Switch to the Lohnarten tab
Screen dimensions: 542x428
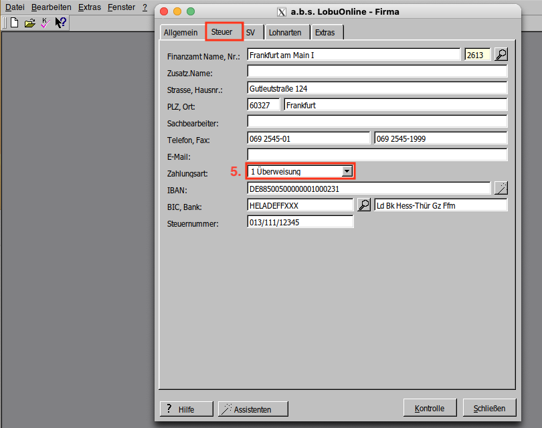coord(285,33)
